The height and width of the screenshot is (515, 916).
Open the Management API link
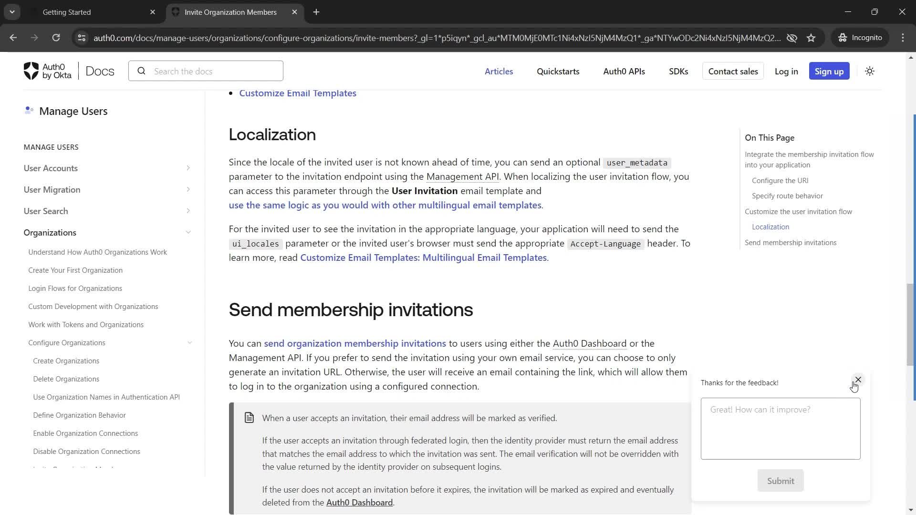point(462,176)
